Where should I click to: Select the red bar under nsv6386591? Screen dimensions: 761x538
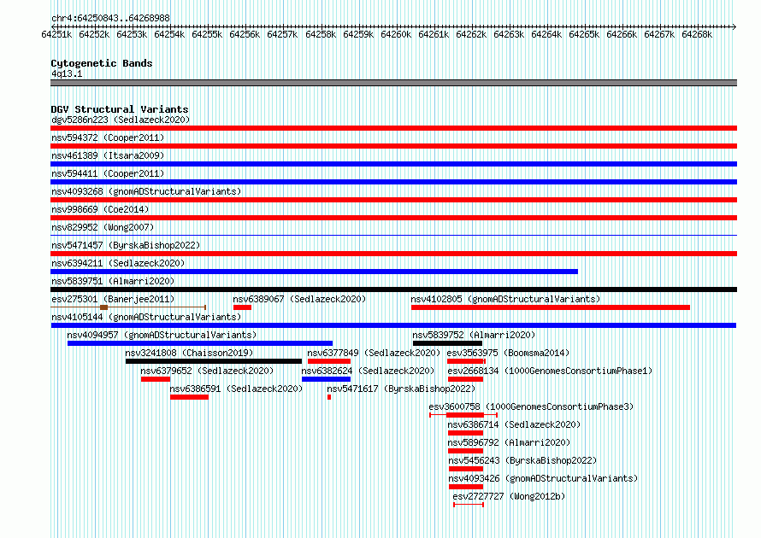(x=189, y=397)
